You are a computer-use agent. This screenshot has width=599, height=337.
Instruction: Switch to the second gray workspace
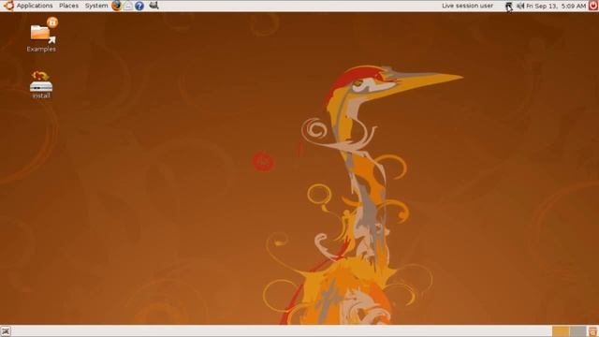pyautogui.click(x=577, y=331)
